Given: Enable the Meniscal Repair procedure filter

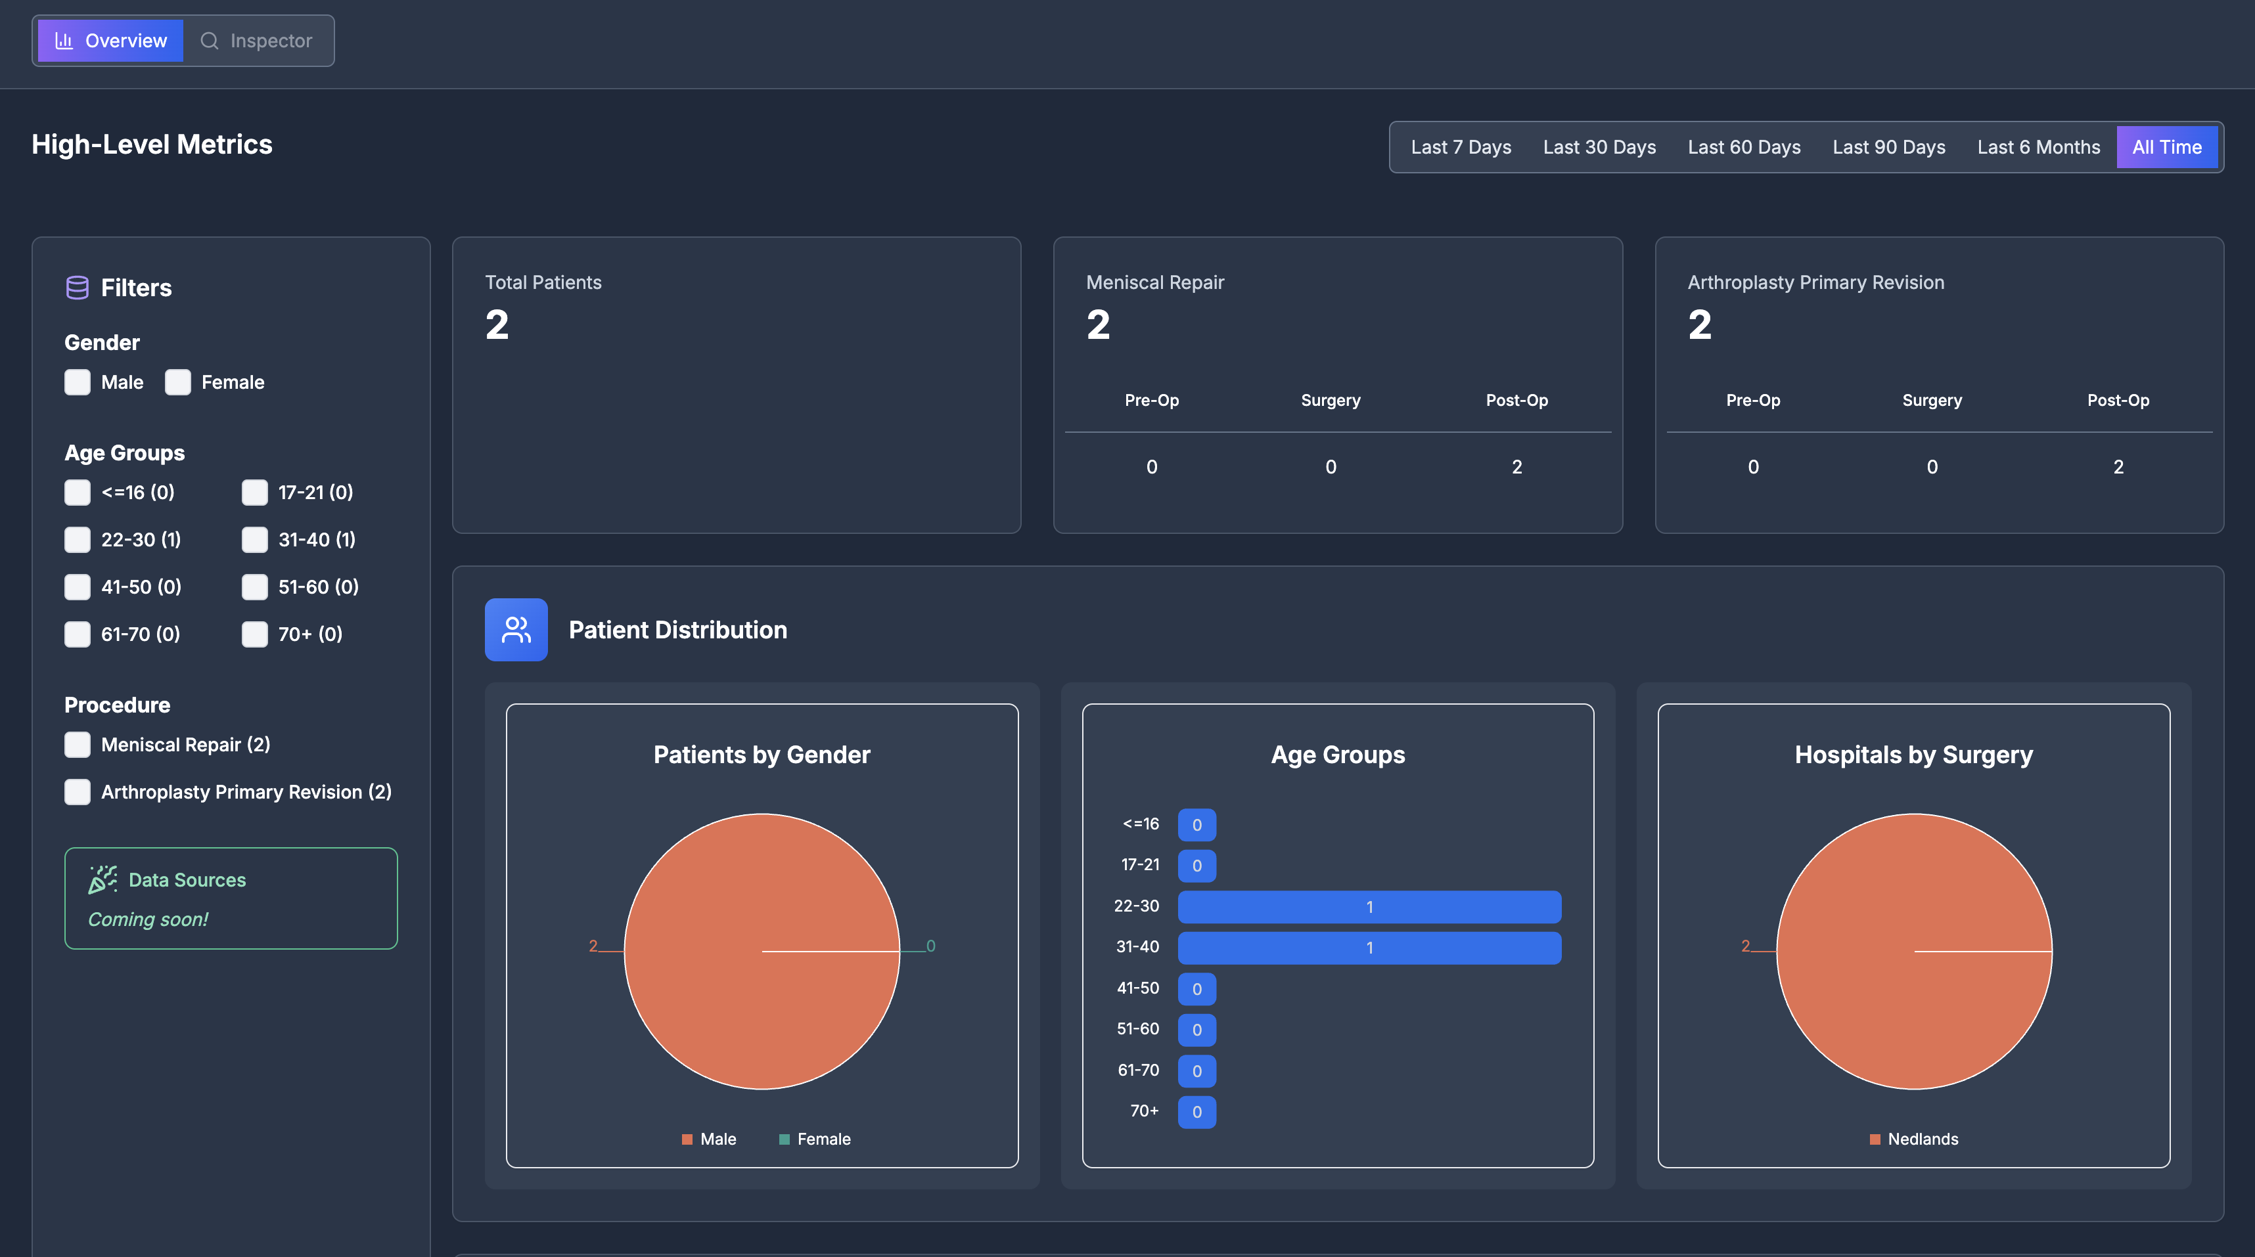Looking at the screenshot, I should point(77,744).
